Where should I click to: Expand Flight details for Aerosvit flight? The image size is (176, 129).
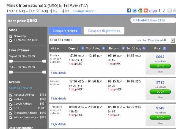tap(58, 98)
